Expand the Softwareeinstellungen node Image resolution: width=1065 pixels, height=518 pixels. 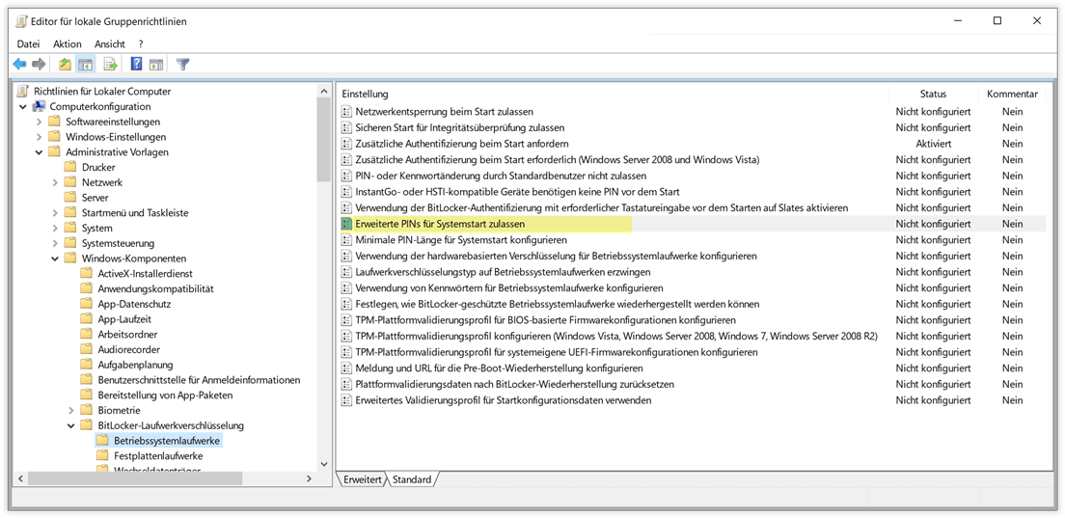click(40, 122)
